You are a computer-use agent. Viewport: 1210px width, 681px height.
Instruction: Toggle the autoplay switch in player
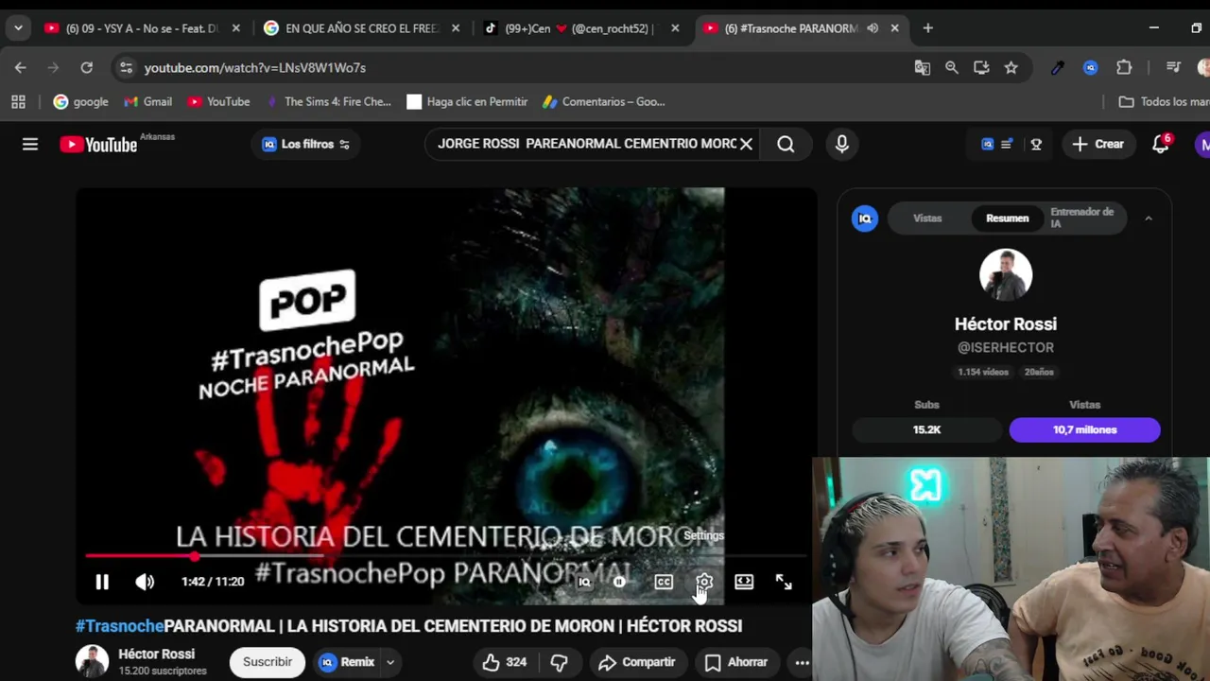pos(620,582)
